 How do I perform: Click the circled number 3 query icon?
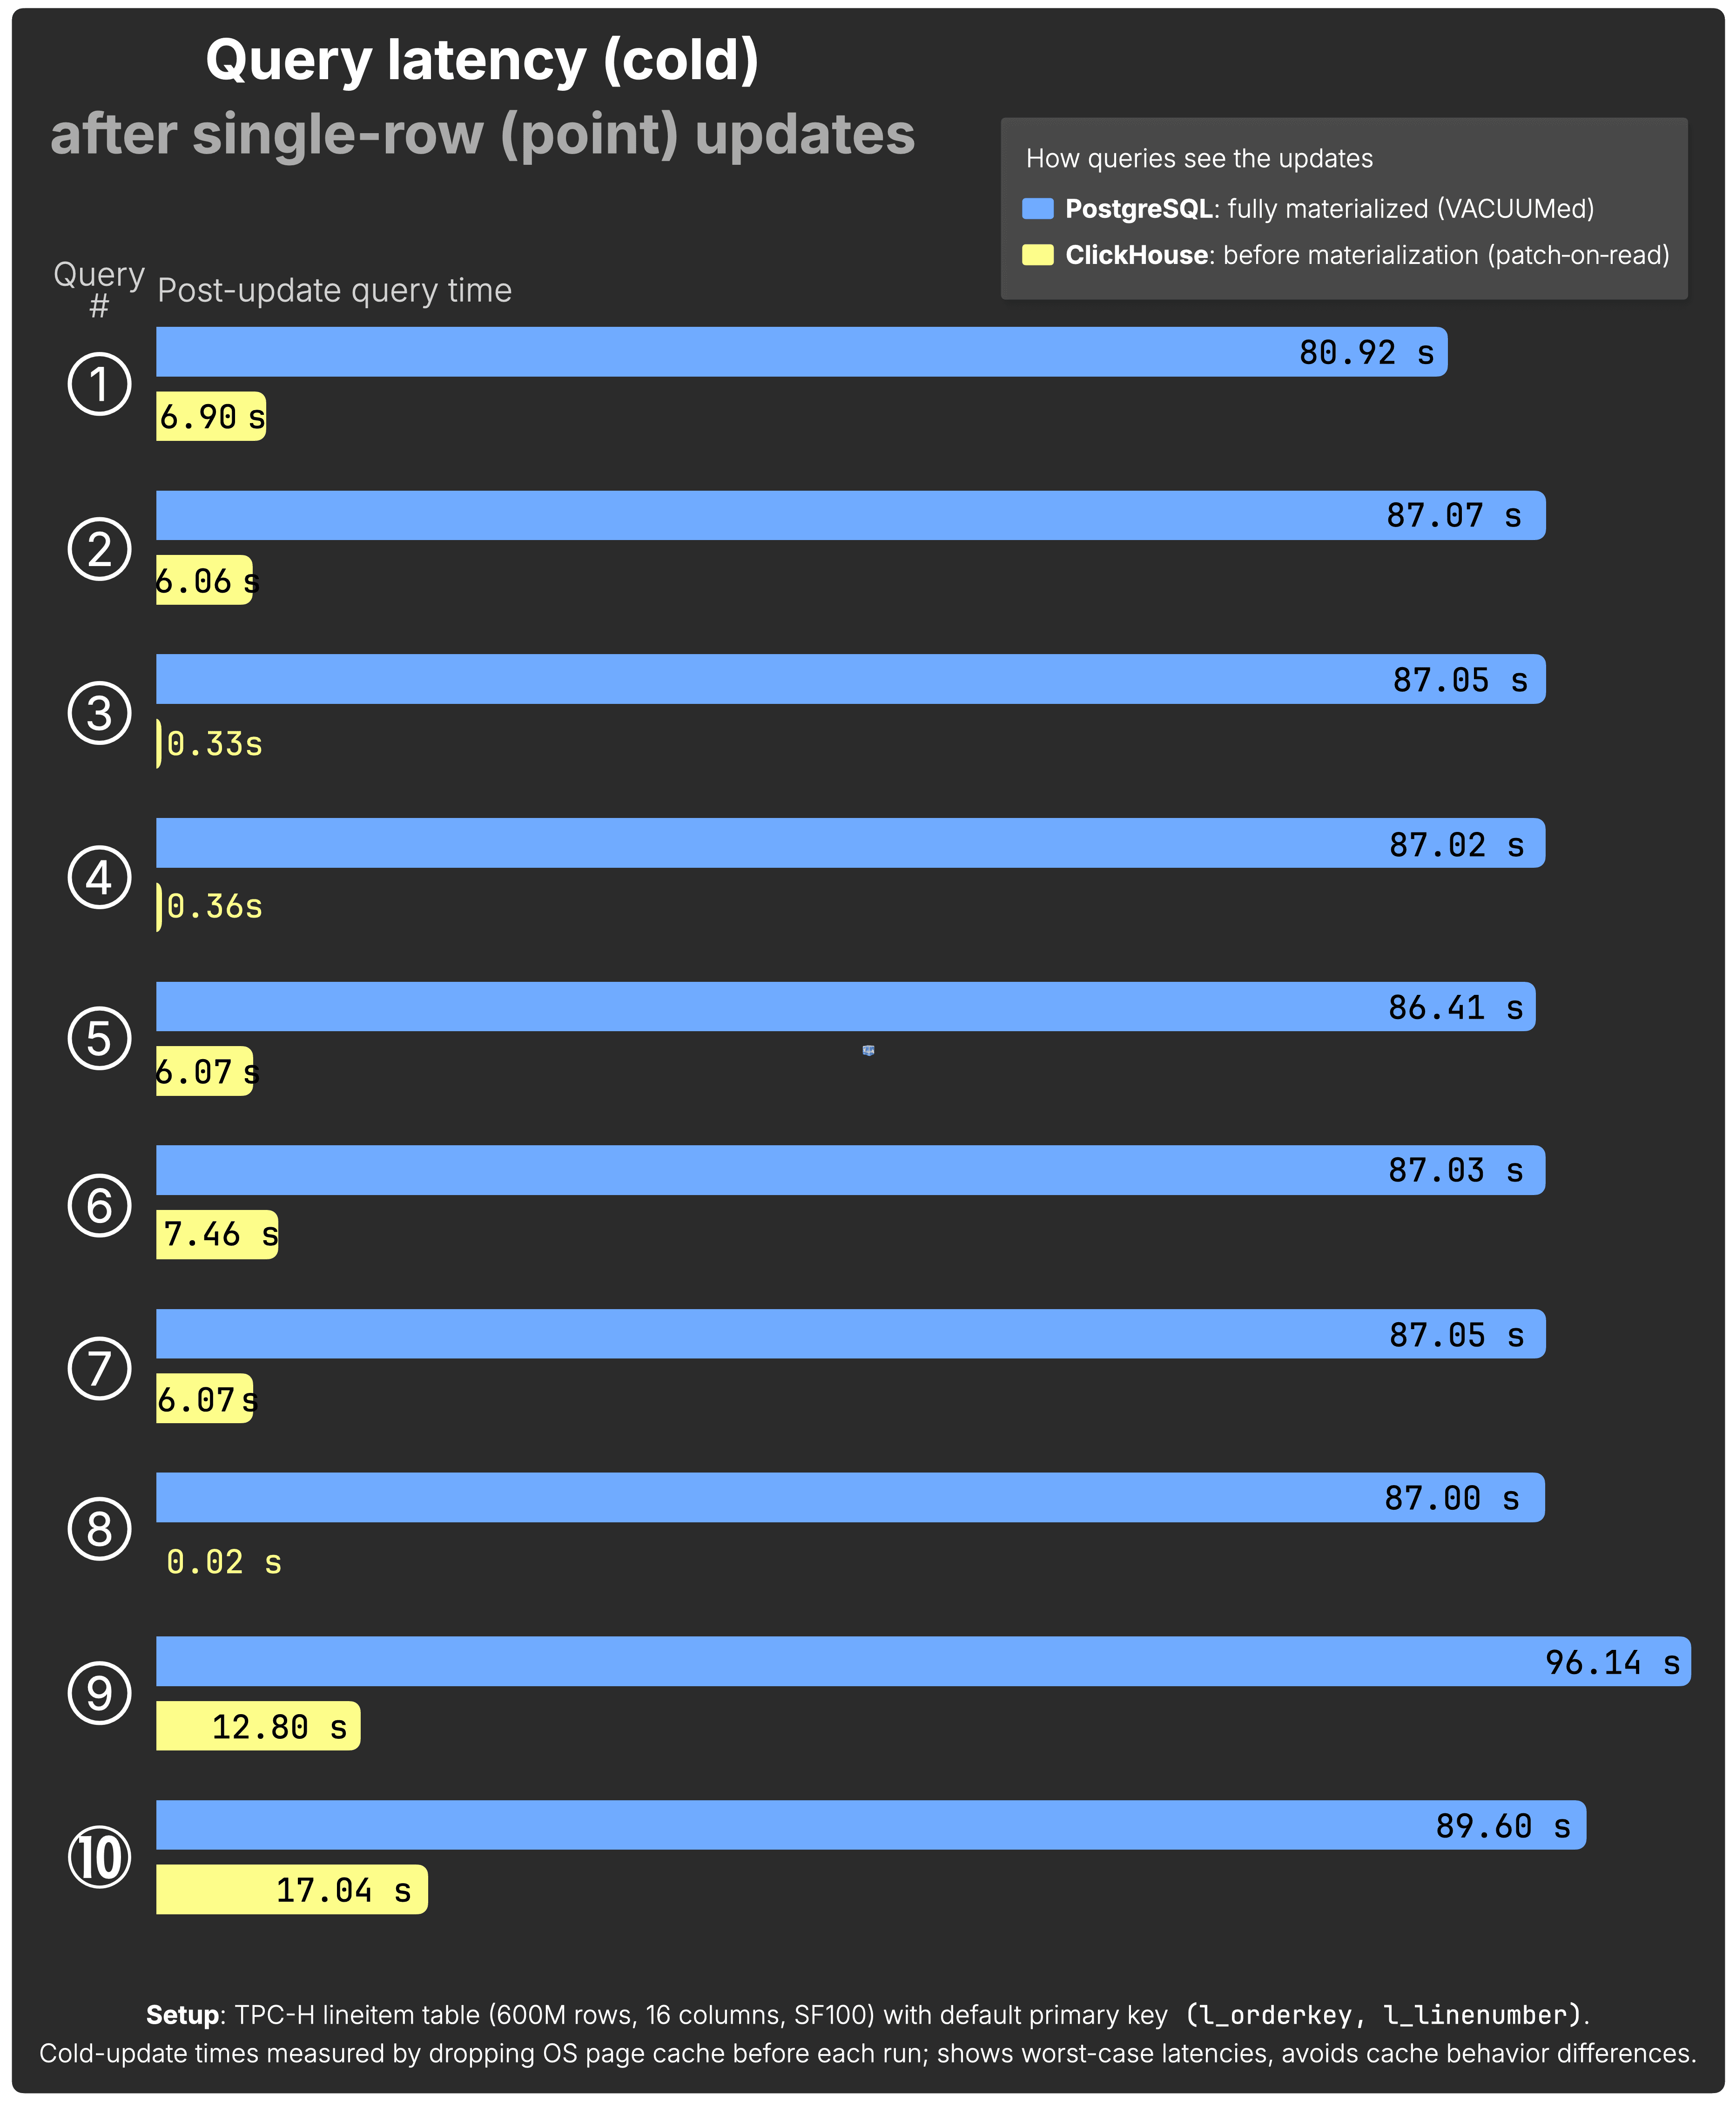coord(99,713)
